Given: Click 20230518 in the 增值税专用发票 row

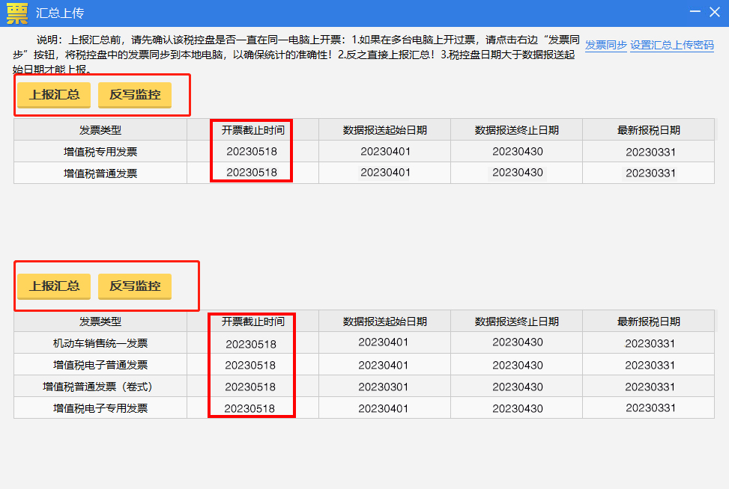Looking at the screenshot, I should pyautogui.click(x=252, y=152).
